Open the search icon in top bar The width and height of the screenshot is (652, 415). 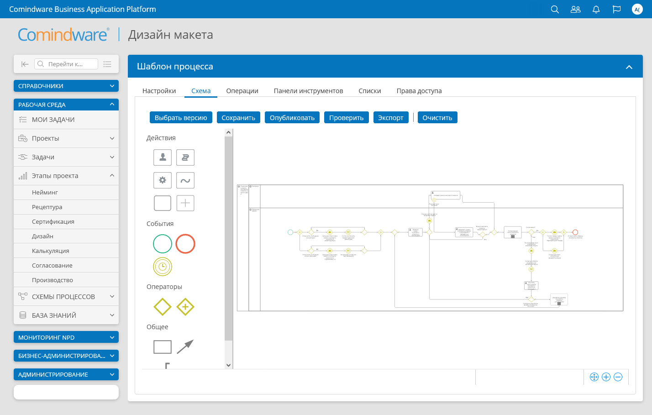[555, 9]
